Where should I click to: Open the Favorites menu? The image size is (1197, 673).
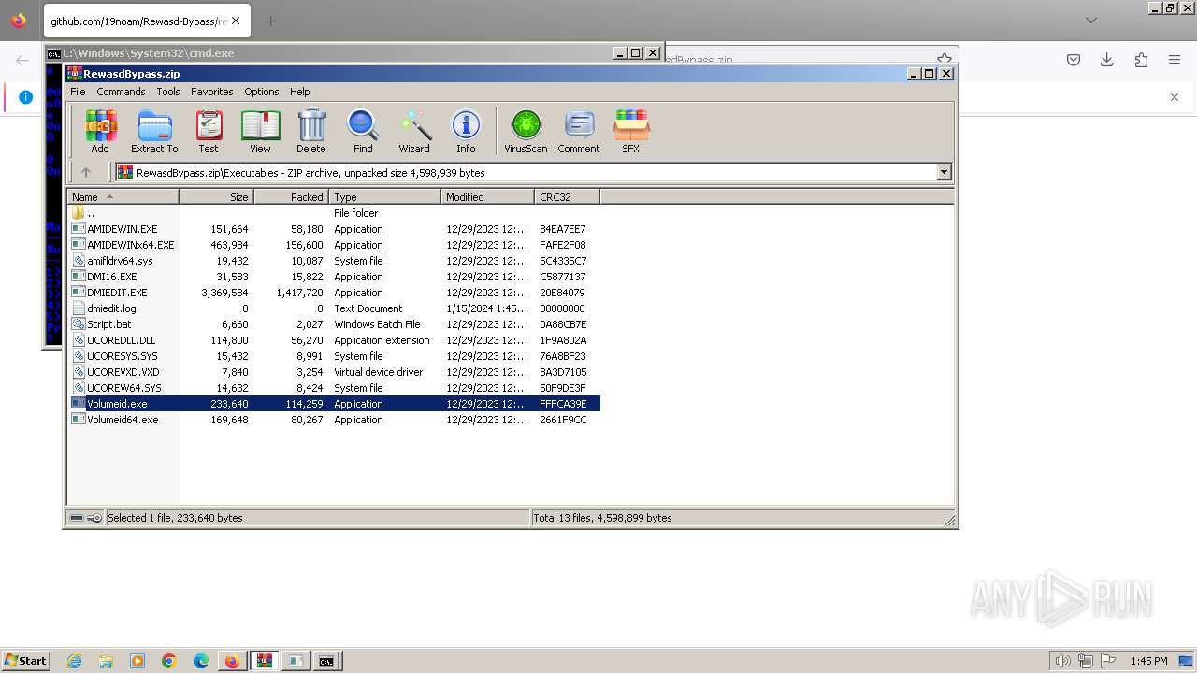click(212, 92)
